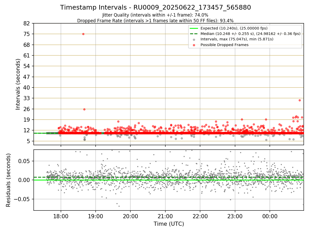
Task: Select the 'Dropped Frame Rate' 93.4% subtitle line
Action: [x=155, y=21]
